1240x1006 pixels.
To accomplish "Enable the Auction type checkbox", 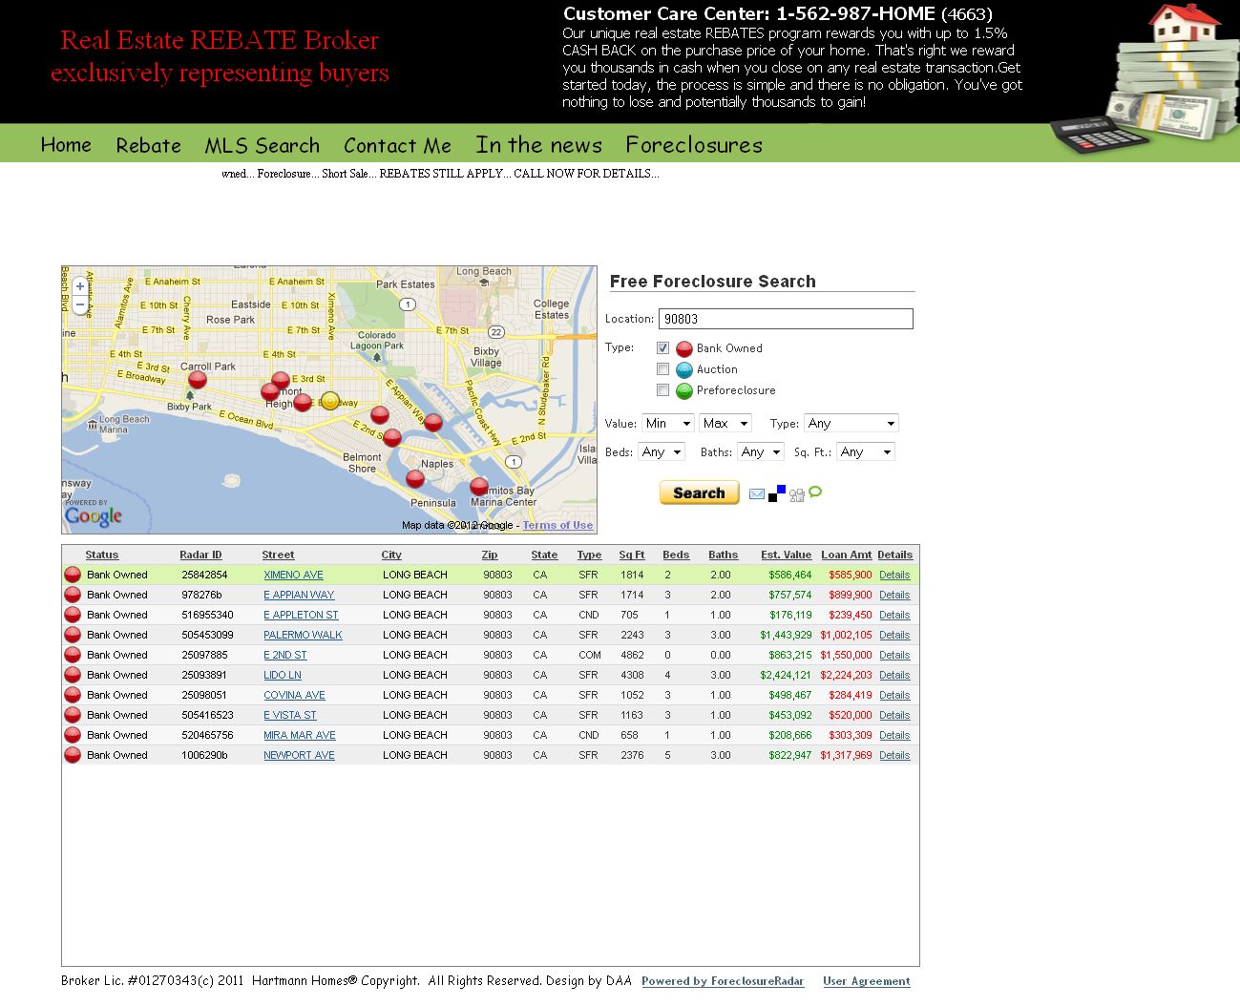I will point(662,369).
